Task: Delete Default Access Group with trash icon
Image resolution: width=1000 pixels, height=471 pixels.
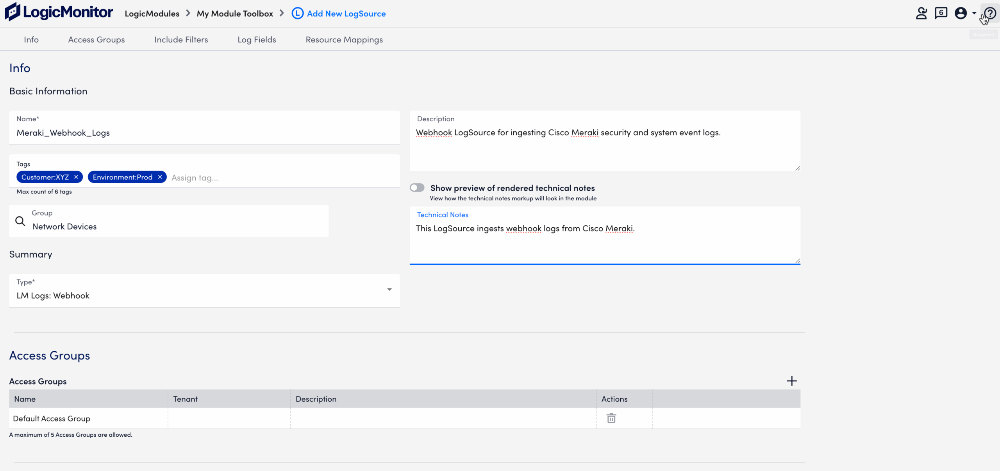Action: click(611, 418)
